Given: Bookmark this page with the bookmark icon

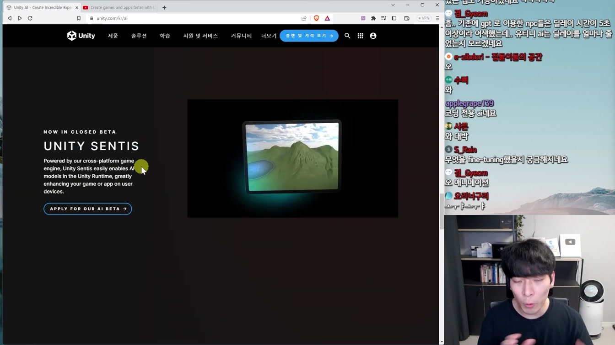Looking at the screenshot, I should (x=79, y=18).
